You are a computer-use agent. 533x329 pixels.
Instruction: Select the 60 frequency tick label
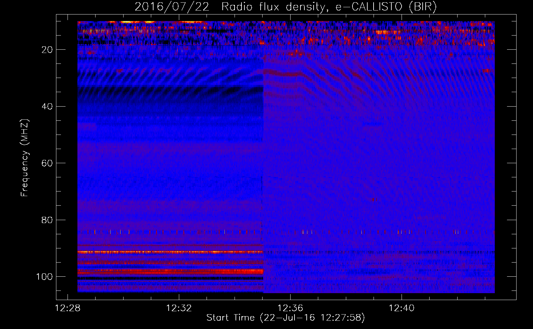pos(47,163)
